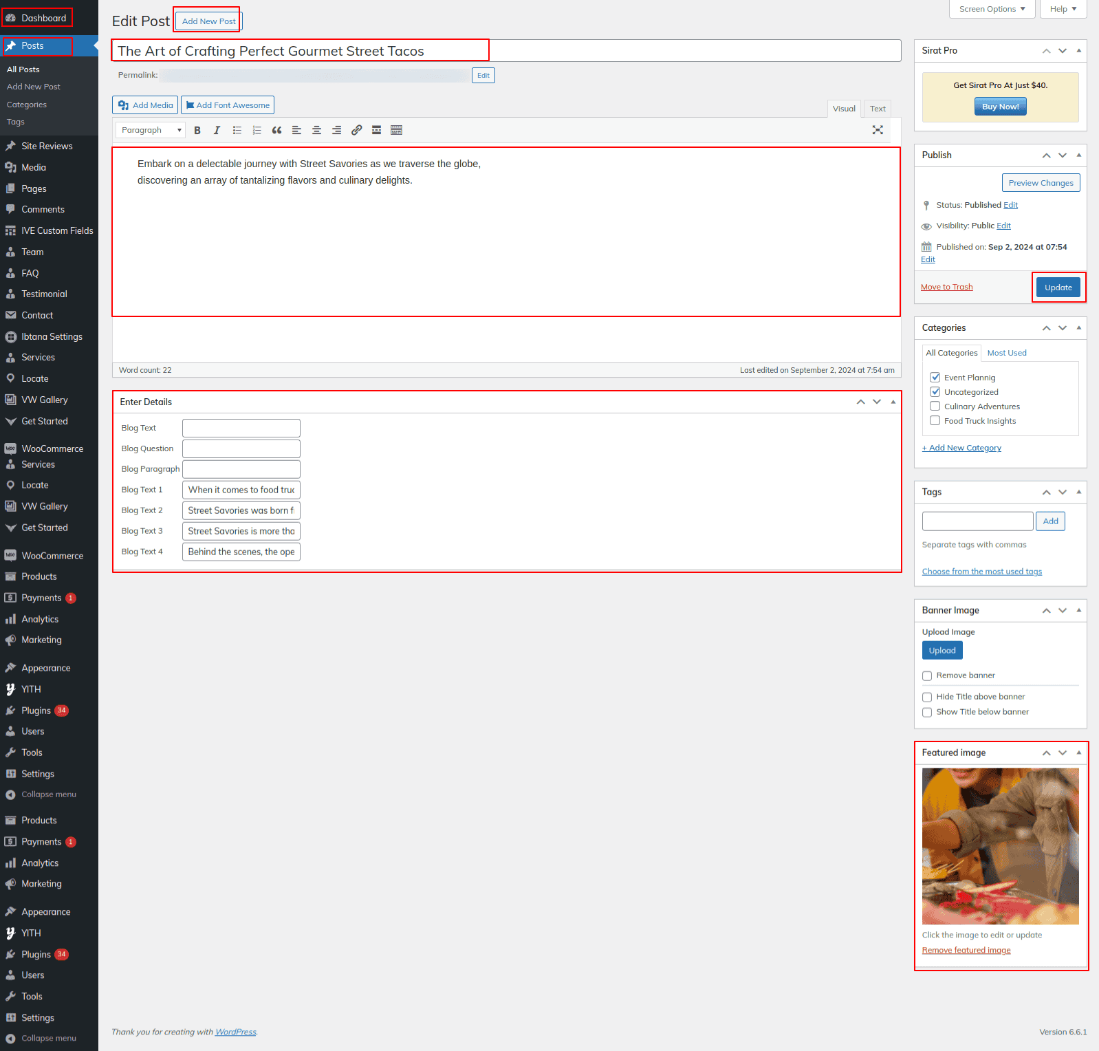Insert a blockquote
This screenshot has height=1051, width=1099.
276,130
